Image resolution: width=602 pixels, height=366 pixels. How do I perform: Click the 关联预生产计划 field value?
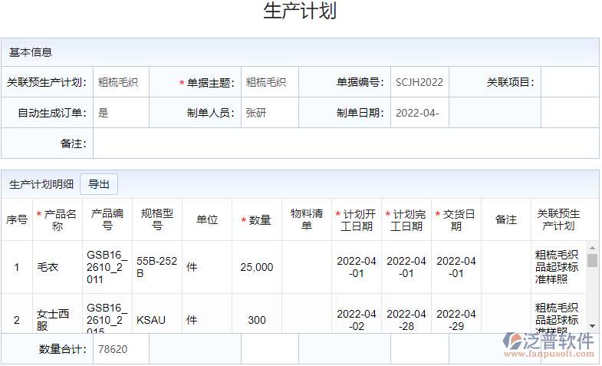121,82
